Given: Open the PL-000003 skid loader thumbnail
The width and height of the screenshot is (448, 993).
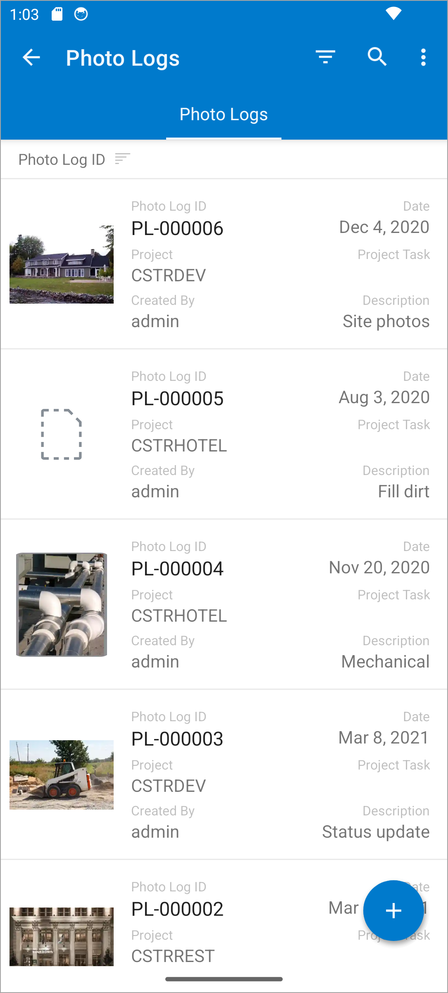Looking at the screenshot, I should pyautogui.click(x=62, y=775).
